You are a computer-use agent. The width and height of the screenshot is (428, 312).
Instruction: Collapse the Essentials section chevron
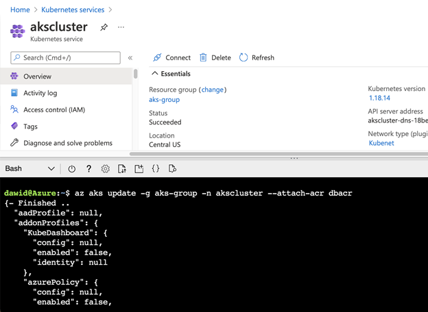tap(155, 73)
